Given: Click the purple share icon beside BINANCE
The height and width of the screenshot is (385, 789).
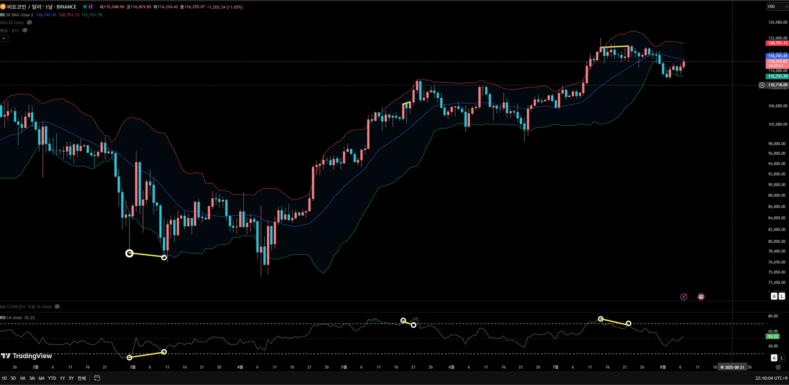Looking at the screenshot, I should (x=90, y=7).
